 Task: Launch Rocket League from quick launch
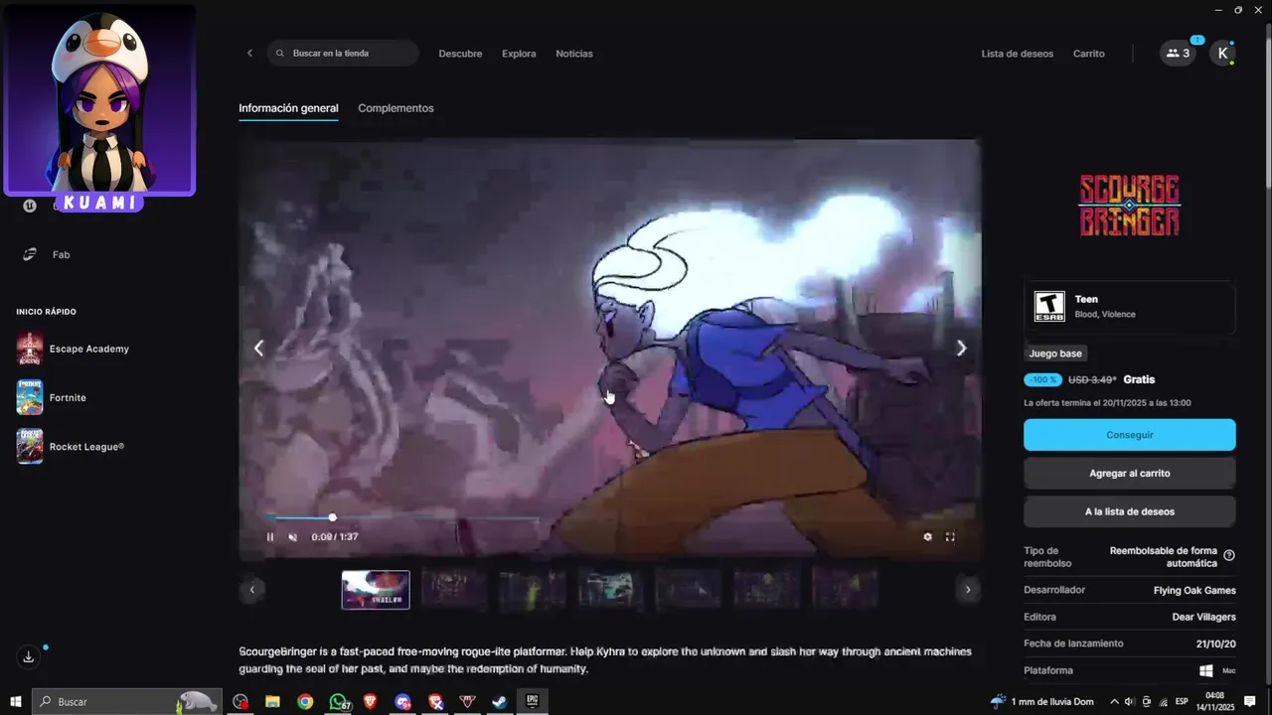pyautogui.click(x=71, y=447)
